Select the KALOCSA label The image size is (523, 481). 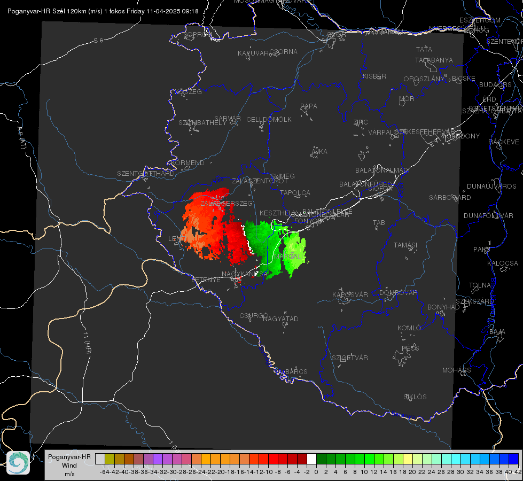pos(502,263)
